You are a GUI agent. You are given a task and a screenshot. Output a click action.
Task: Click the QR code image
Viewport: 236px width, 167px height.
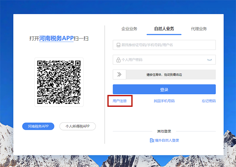[x=59, y=82]
